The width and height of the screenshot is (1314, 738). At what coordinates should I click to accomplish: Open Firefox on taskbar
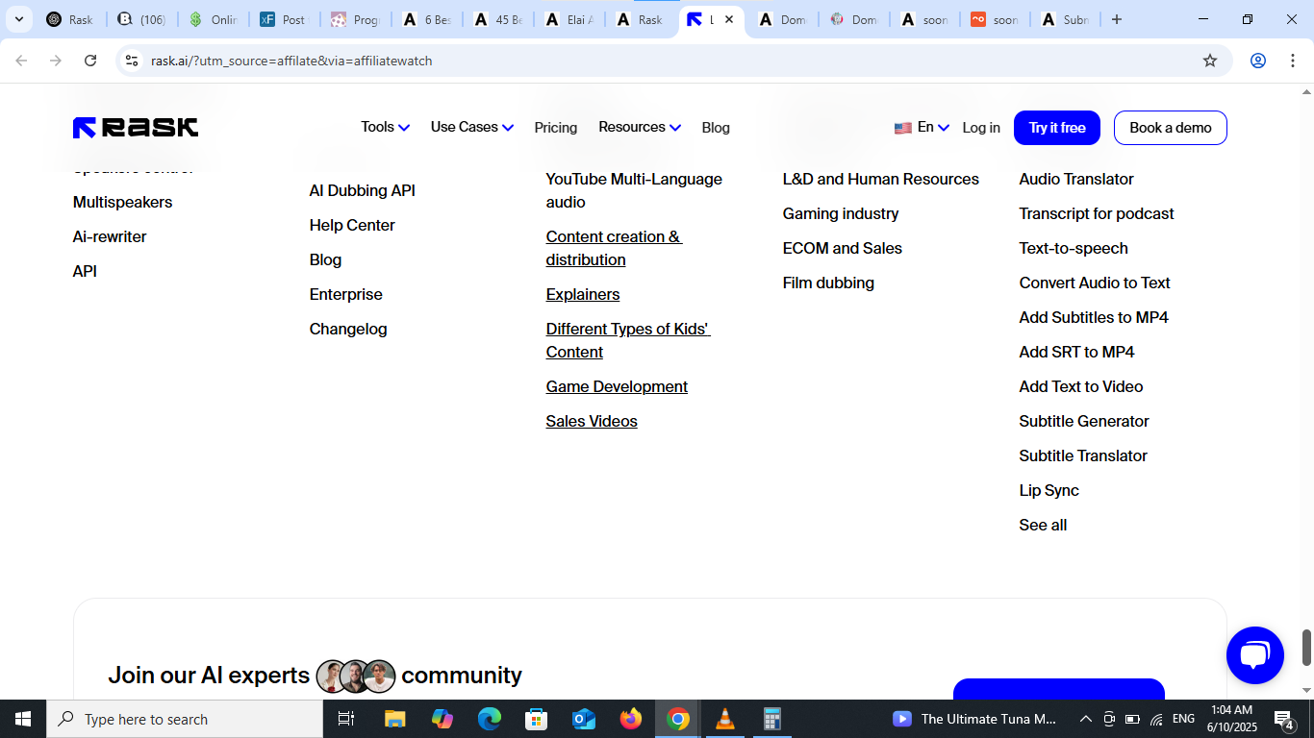(631, 719)
